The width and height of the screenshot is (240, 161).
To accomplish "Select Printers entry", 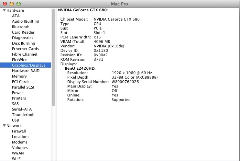I will pyautogui.click(x=19, y=99).
